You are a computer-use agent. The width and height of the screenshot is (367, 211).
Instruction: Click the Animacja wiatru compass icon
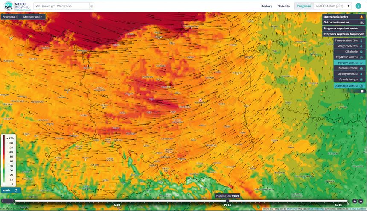coord(361,86)
